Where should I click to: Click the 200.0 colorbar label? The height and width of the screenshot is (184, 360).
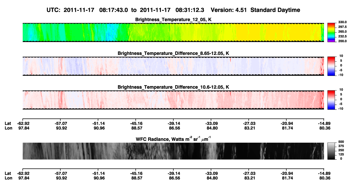click(343, 41)
